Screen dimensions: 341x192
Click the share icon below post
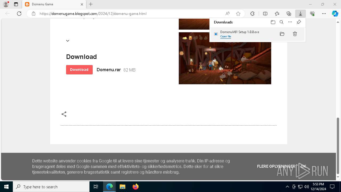(64, 114)
